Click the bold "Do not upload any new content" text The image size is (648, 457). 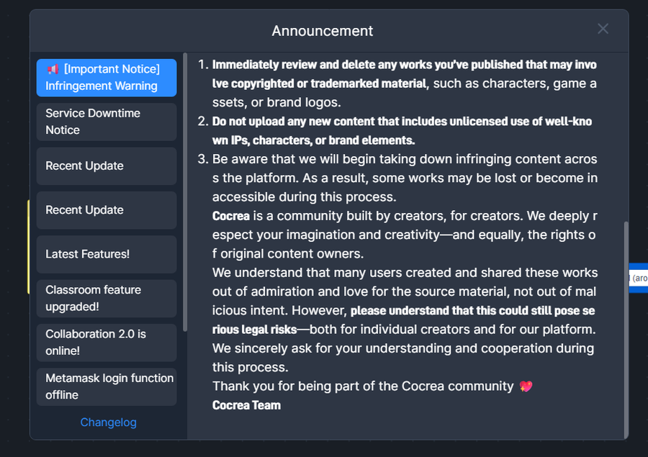(x=402, y=130)
